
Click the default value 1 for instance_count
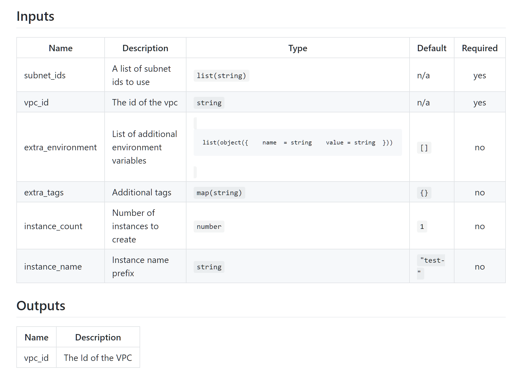click(422, 227)
